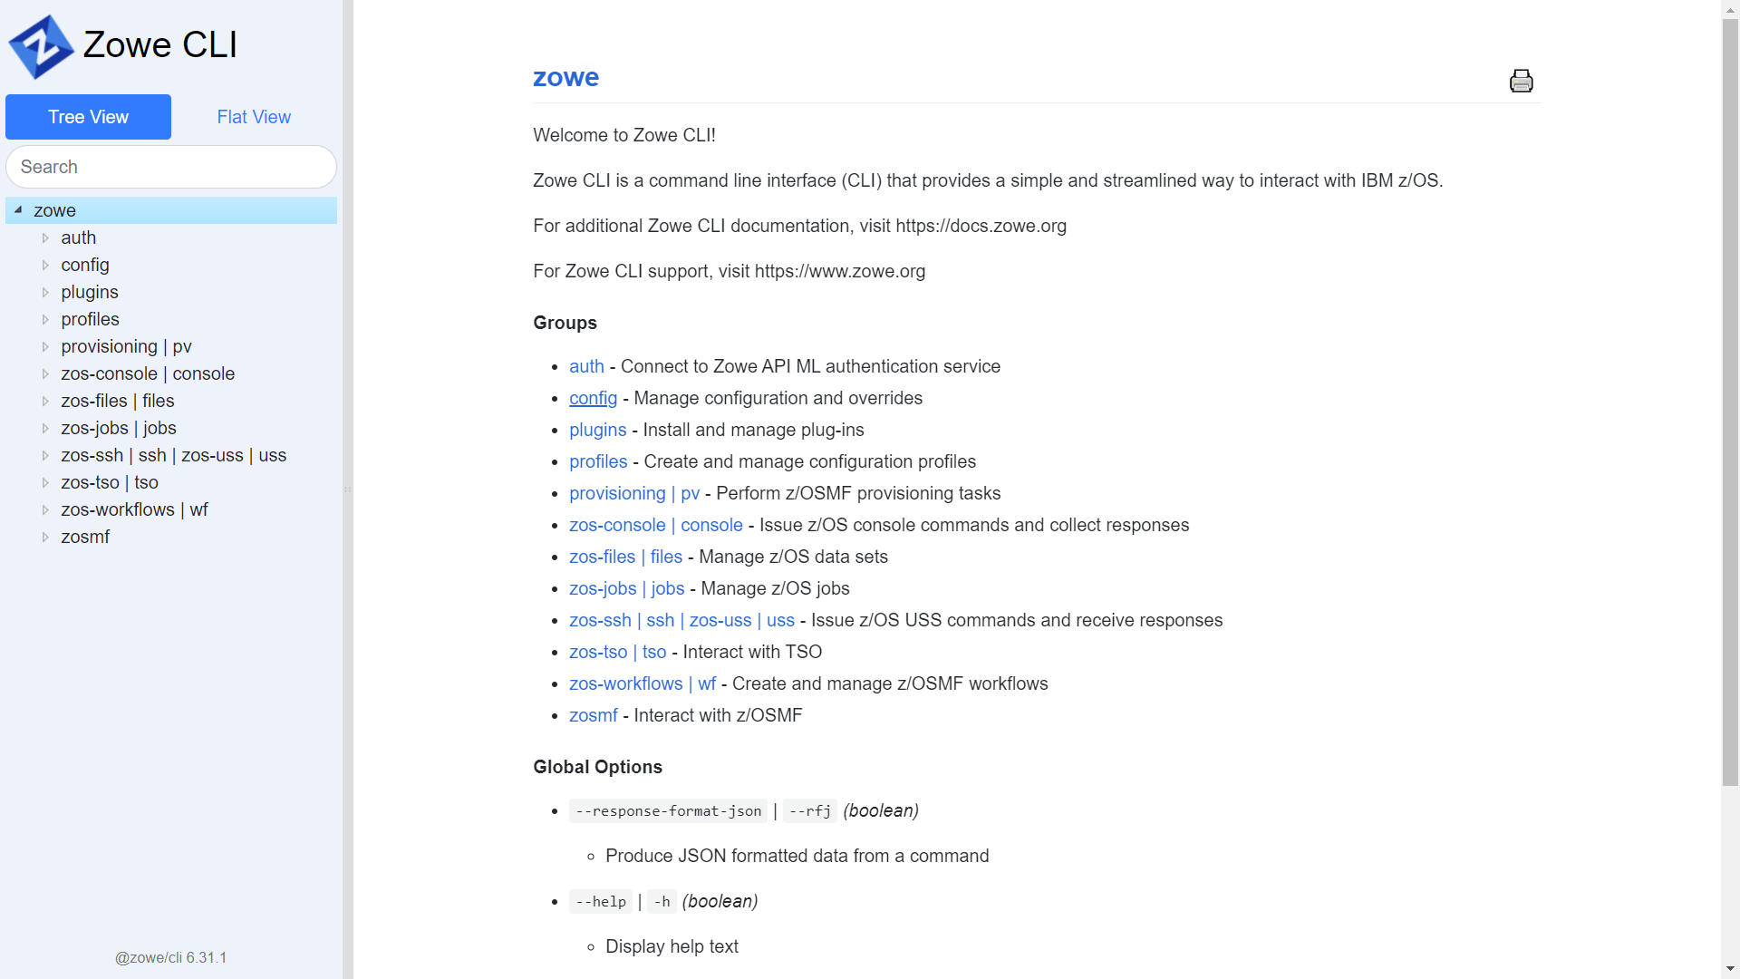Open the plugins group link
The width and height of the screenshot is (1740, 979).
point(597,430)
